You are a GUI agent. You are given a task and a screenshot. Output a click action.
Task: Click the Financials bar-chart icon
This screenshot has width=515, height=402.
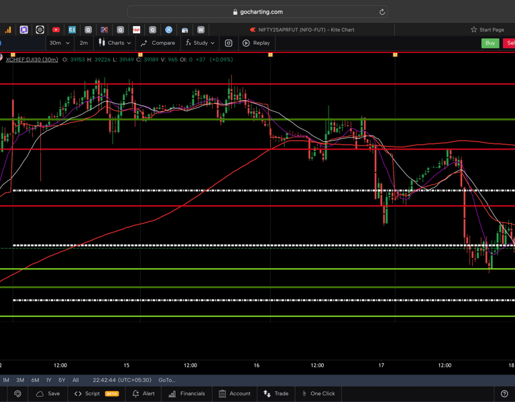pos(172,393)
